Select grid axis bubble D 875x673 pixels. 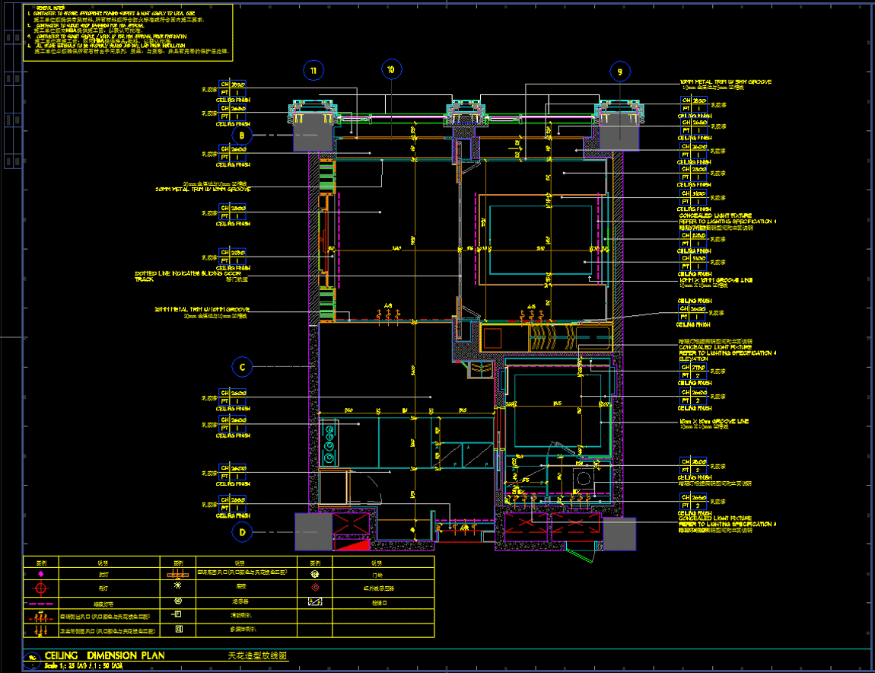coord(241,532)
